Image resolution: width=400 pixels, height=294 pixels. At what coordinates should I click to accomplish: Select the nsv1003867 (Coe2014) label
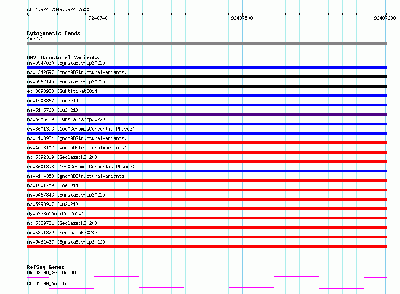54,101
